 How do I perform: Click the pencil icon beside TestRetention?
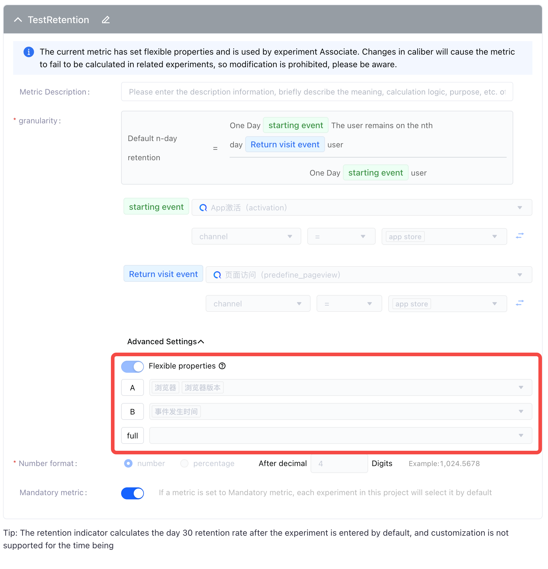106,20
